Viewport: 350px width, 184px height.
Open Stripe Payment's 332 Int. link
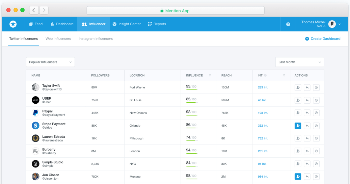[x=263, y=126]
